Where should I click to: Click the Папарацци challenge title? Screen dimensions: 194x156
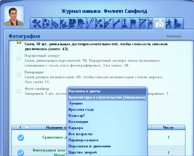point(34,72)
